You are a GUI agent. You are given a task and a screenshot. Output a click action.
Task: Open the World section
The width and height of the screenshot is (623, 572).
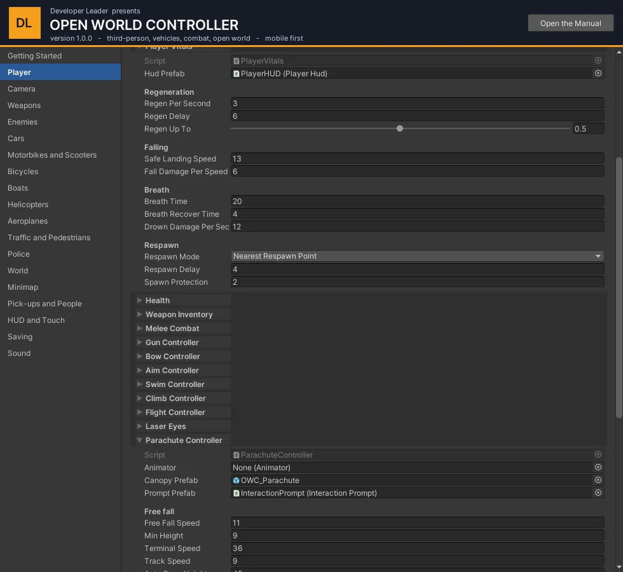60,271
